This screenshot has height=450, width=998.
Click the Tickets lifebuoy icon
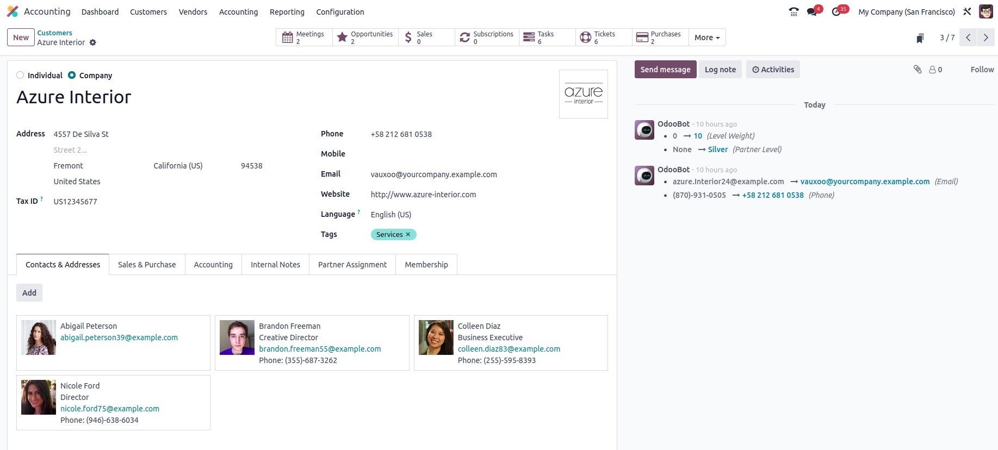pos(586,37)
